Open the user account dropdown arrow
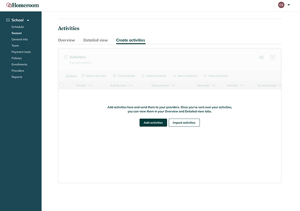Screen dimensions: 300x211 (x=289, y=5)
